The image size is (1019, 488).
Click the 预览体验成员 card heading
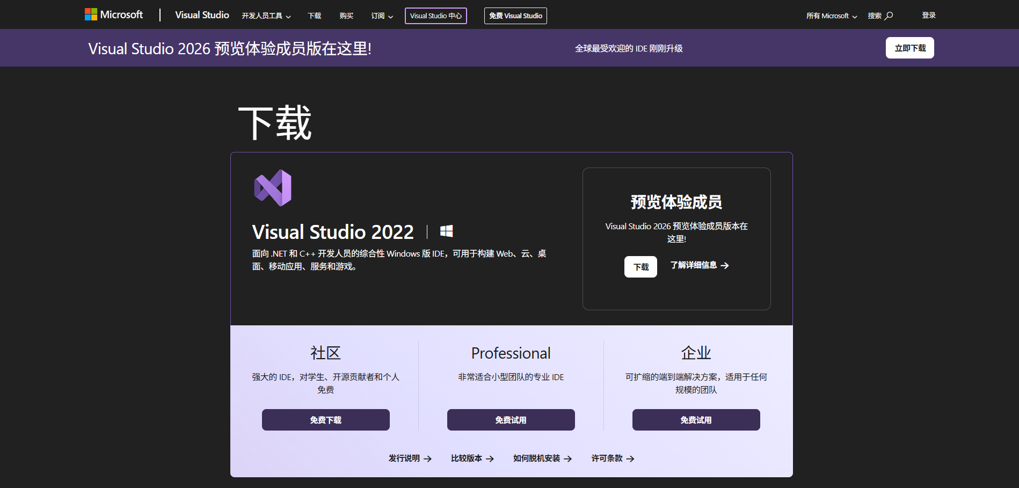click(676, 202)
